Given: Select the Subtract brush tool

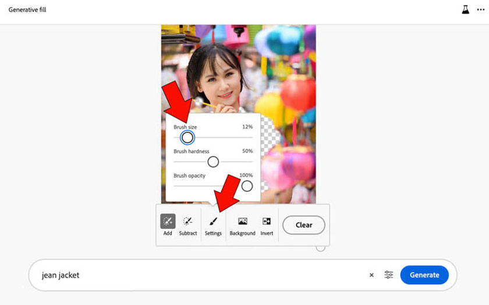Looking at the screenshot, I should click(187, 225).
